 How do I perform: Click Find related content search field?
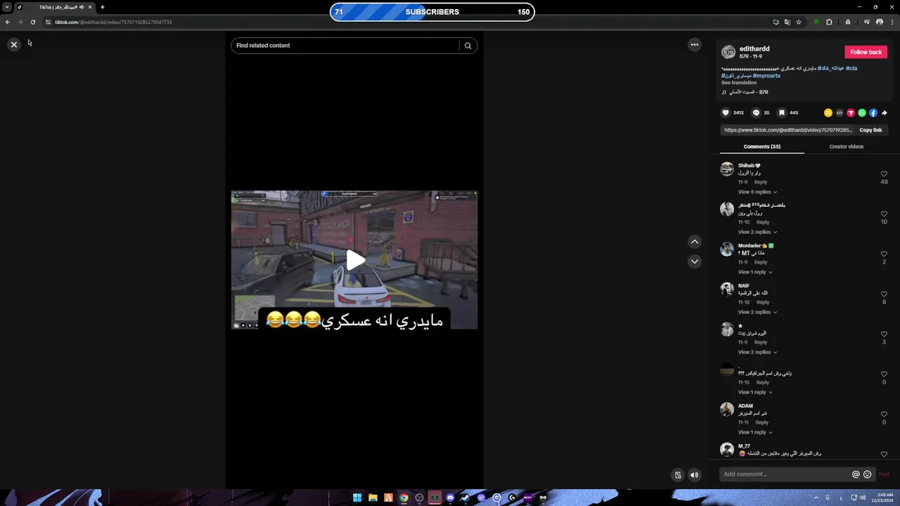pos(345,46)
